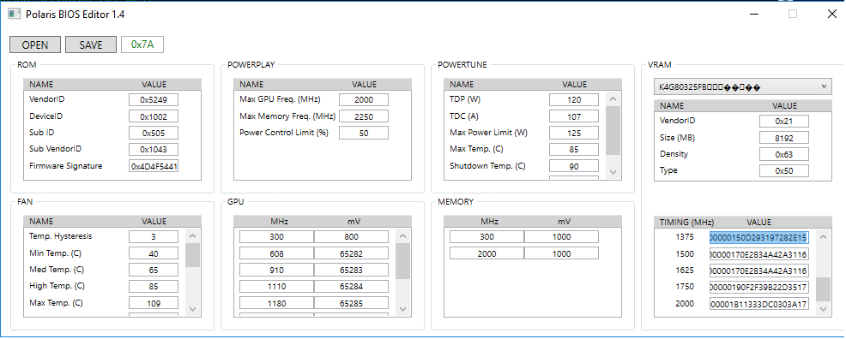Image resolution: width=846 pixels, height=339 pixels.
Task: Edit GPU 300 MHz frequency cell
Action: 277,237
